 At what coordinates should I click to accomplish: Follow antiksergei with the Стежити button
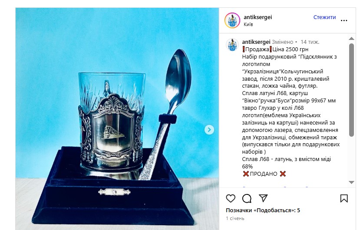324,17
